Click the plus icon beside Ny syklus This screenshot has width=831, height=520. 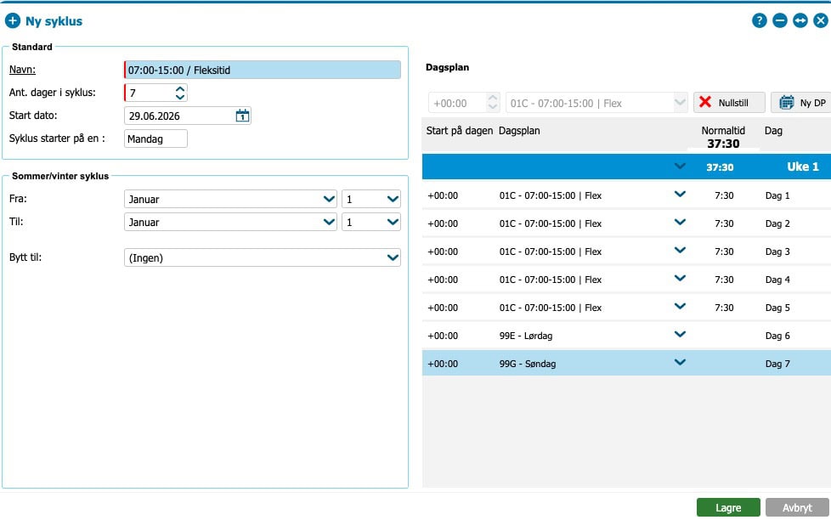click(12, 20)
